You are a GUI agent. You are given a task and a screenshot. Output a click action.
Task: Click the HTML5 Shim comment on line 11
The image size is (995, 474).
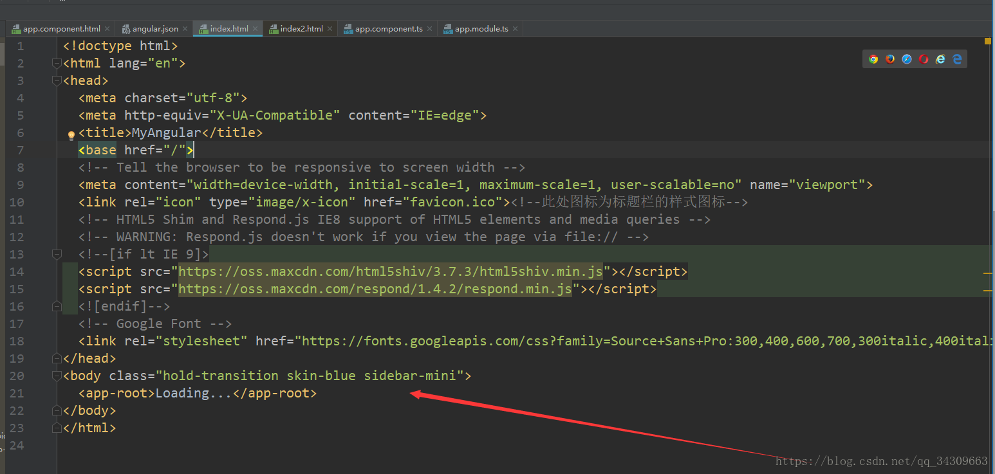coord(395,219)
